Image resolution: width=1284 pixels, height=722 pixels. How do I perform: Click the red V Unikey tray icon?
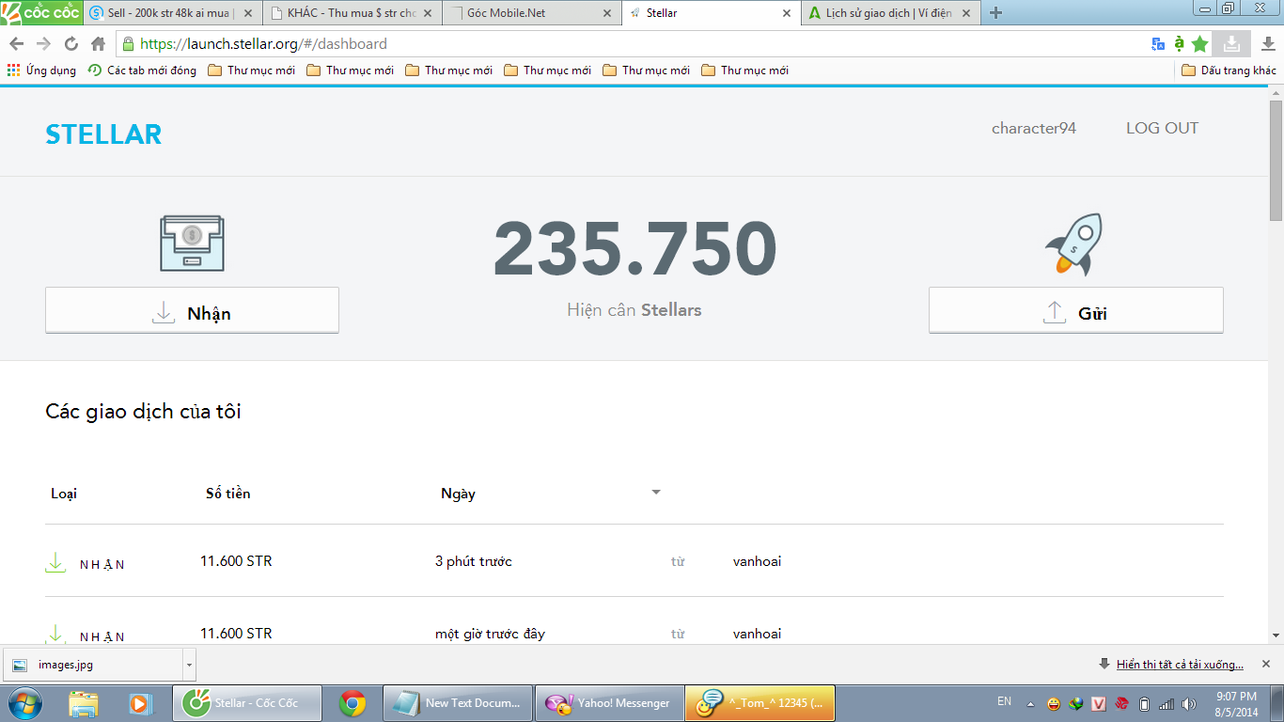point(1099,703)
